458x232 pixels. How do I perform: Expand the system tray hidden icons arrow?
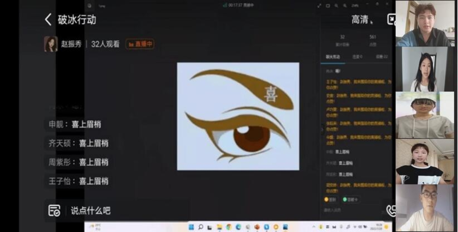pos(314,227)
